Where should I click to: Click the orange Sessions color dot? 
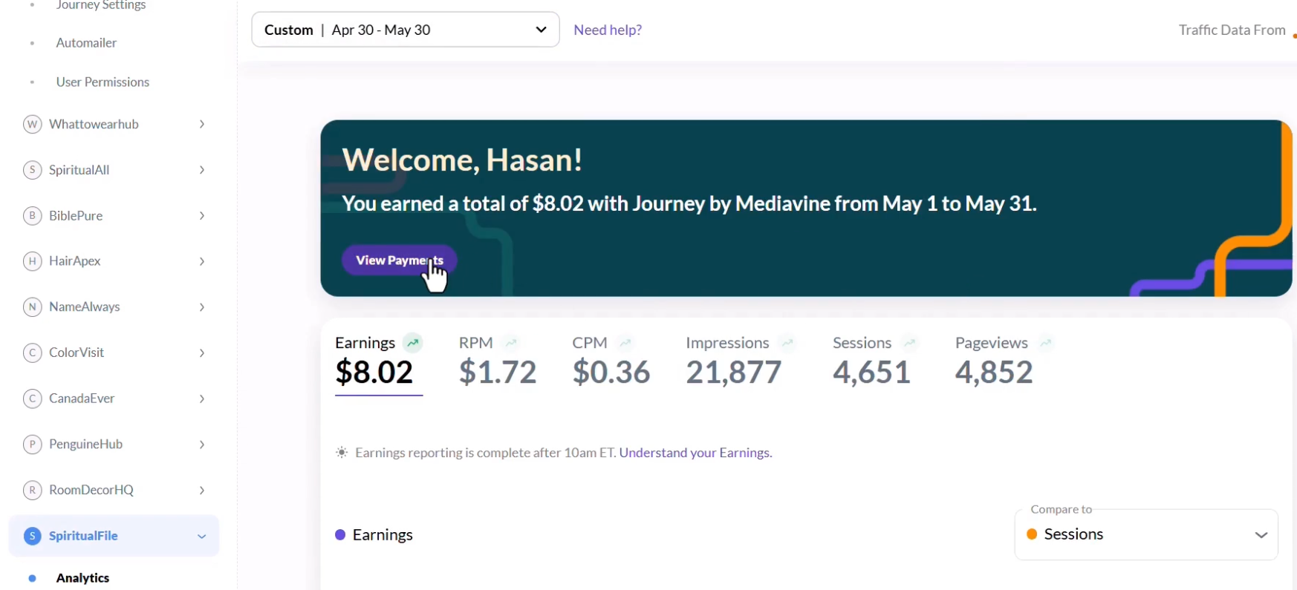click(x=1032, y=534)
